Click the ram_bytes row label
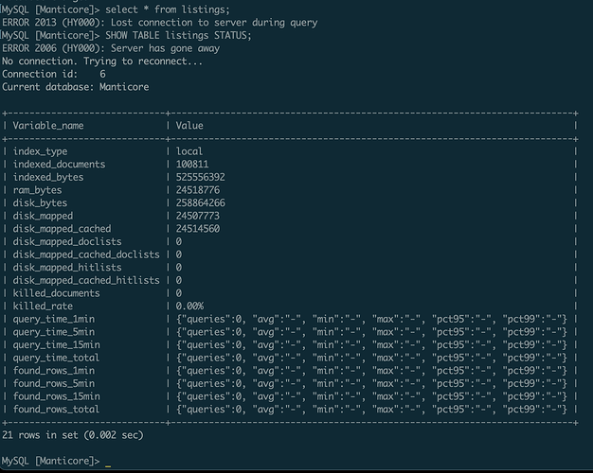Viewport: 593px width, 473px height. click(x=37, y=190)
